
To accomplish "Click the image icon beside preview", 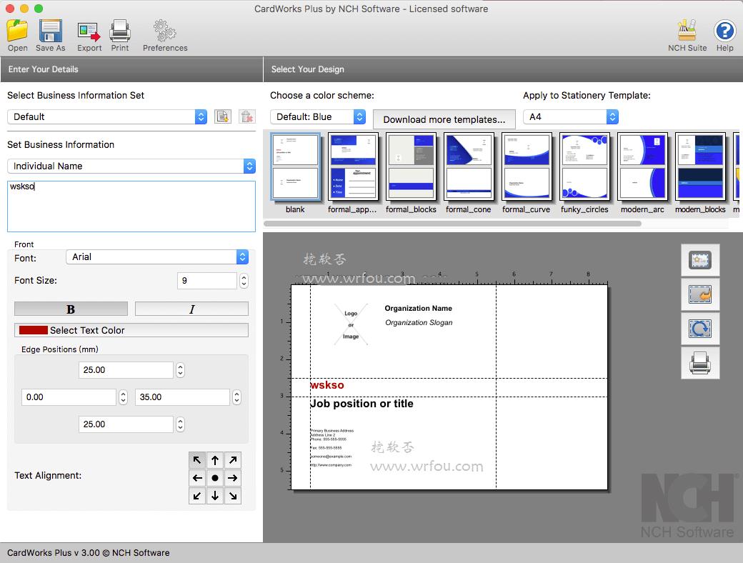I will click(700, 260).
